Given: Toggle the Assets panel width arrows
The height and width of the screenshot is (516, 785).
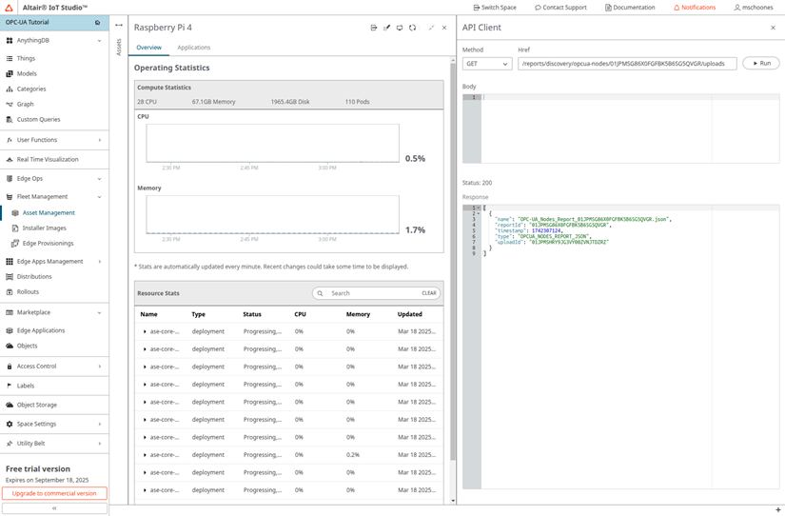Looking at the screenshot, I should pyautogui.click(x=119, y=25).
